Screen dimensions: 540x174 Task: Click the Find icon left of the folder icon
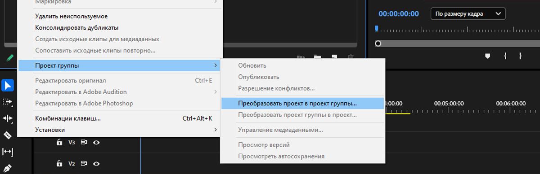(301, 57)
